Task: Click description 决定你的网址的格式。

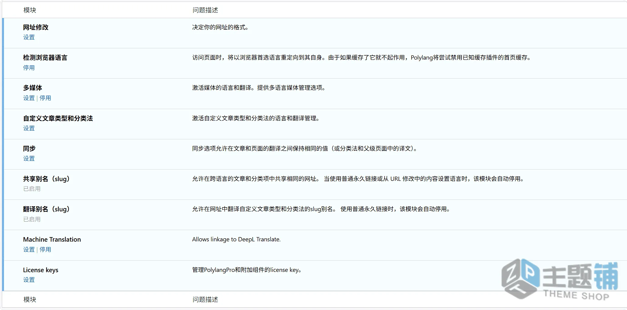Action: (220, 27)
